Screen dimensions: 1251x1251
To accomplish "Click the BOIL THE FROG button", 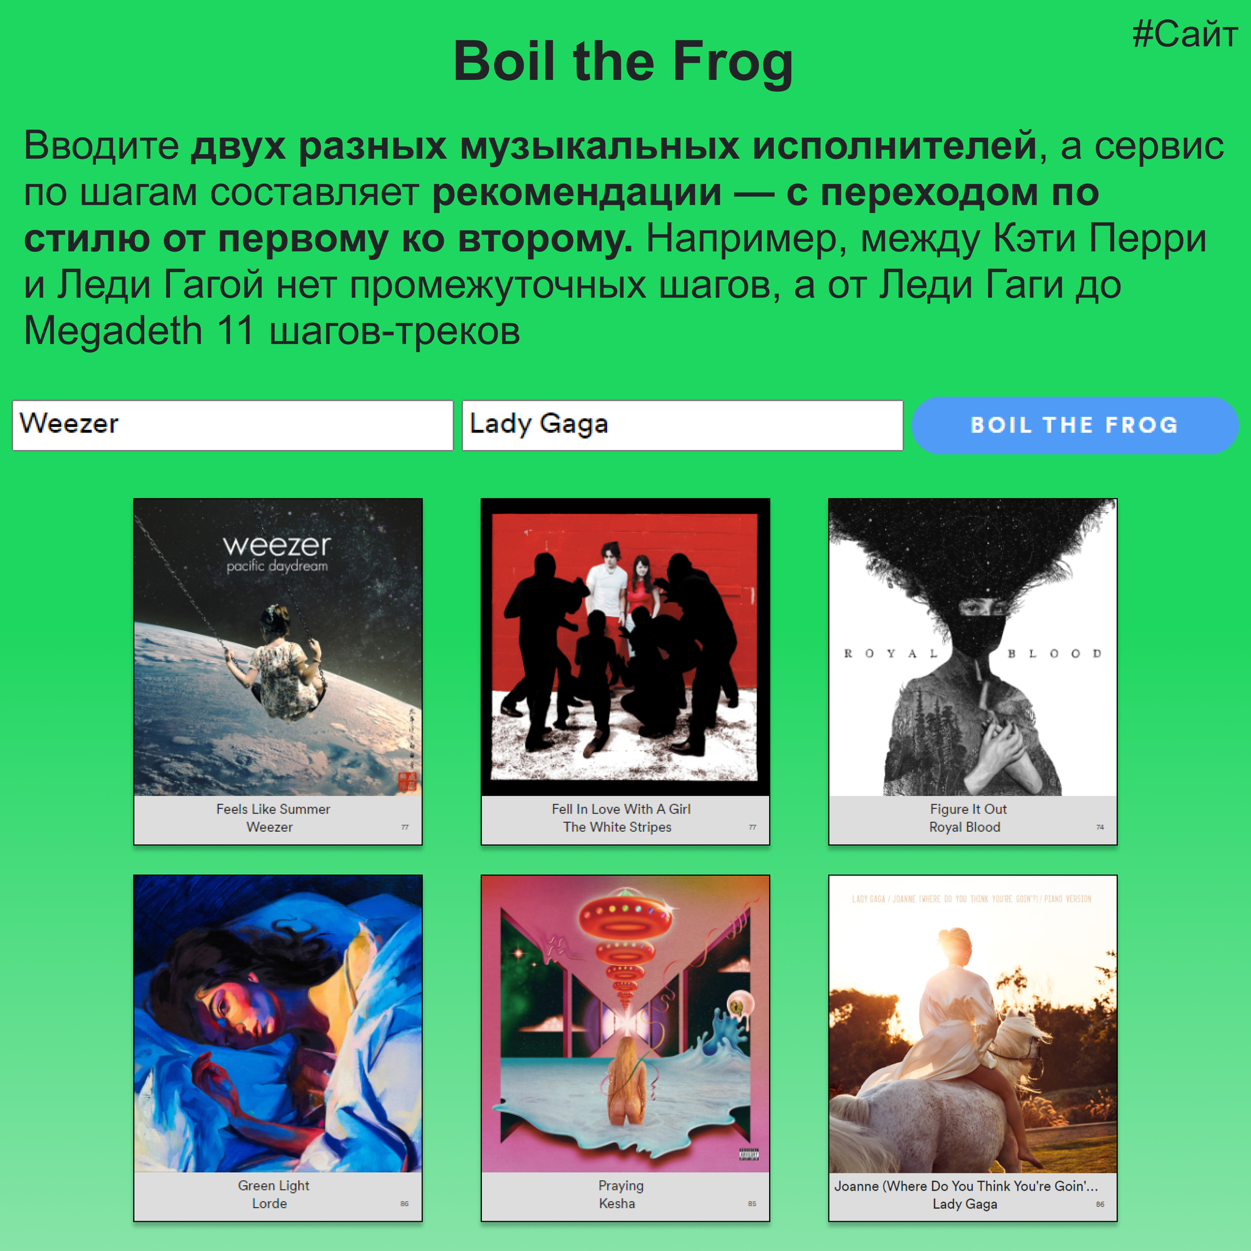I will pos(1075,425).
